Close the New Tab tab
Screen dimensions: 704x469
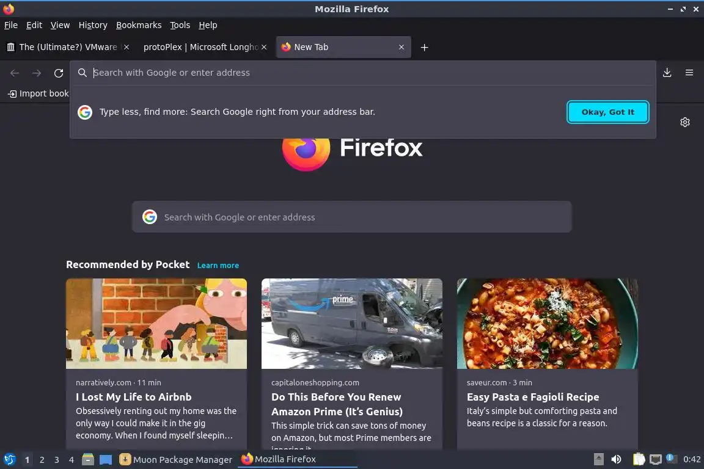(402, 47)
